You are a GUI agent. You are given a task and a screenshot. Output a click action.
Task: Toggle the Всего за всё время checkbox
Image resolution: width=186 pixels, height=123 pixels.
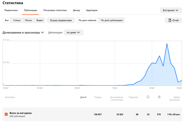(x=6, y=114)
